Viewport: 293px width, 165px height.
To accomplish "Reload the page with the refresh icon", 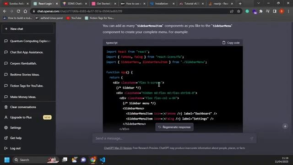I will [18, 11].
